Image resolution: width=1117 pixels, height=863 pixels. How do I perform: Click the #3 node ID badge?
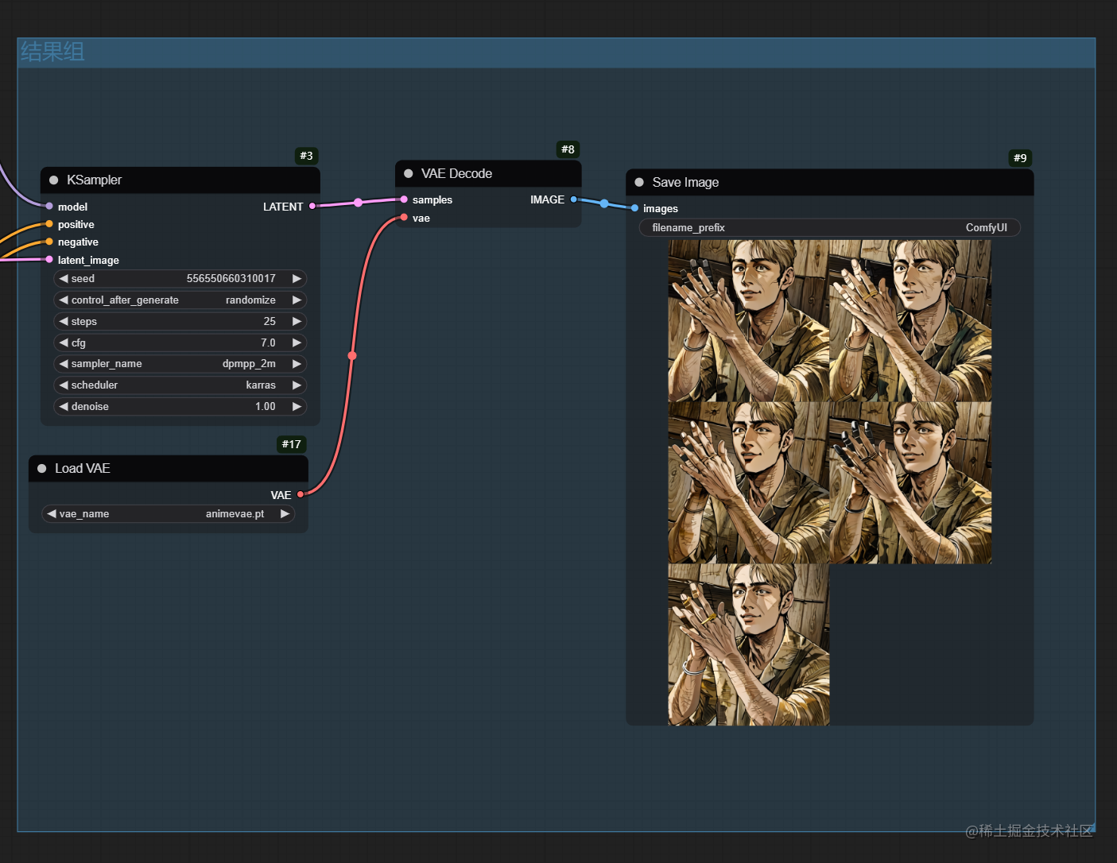[x=306, y=156]
